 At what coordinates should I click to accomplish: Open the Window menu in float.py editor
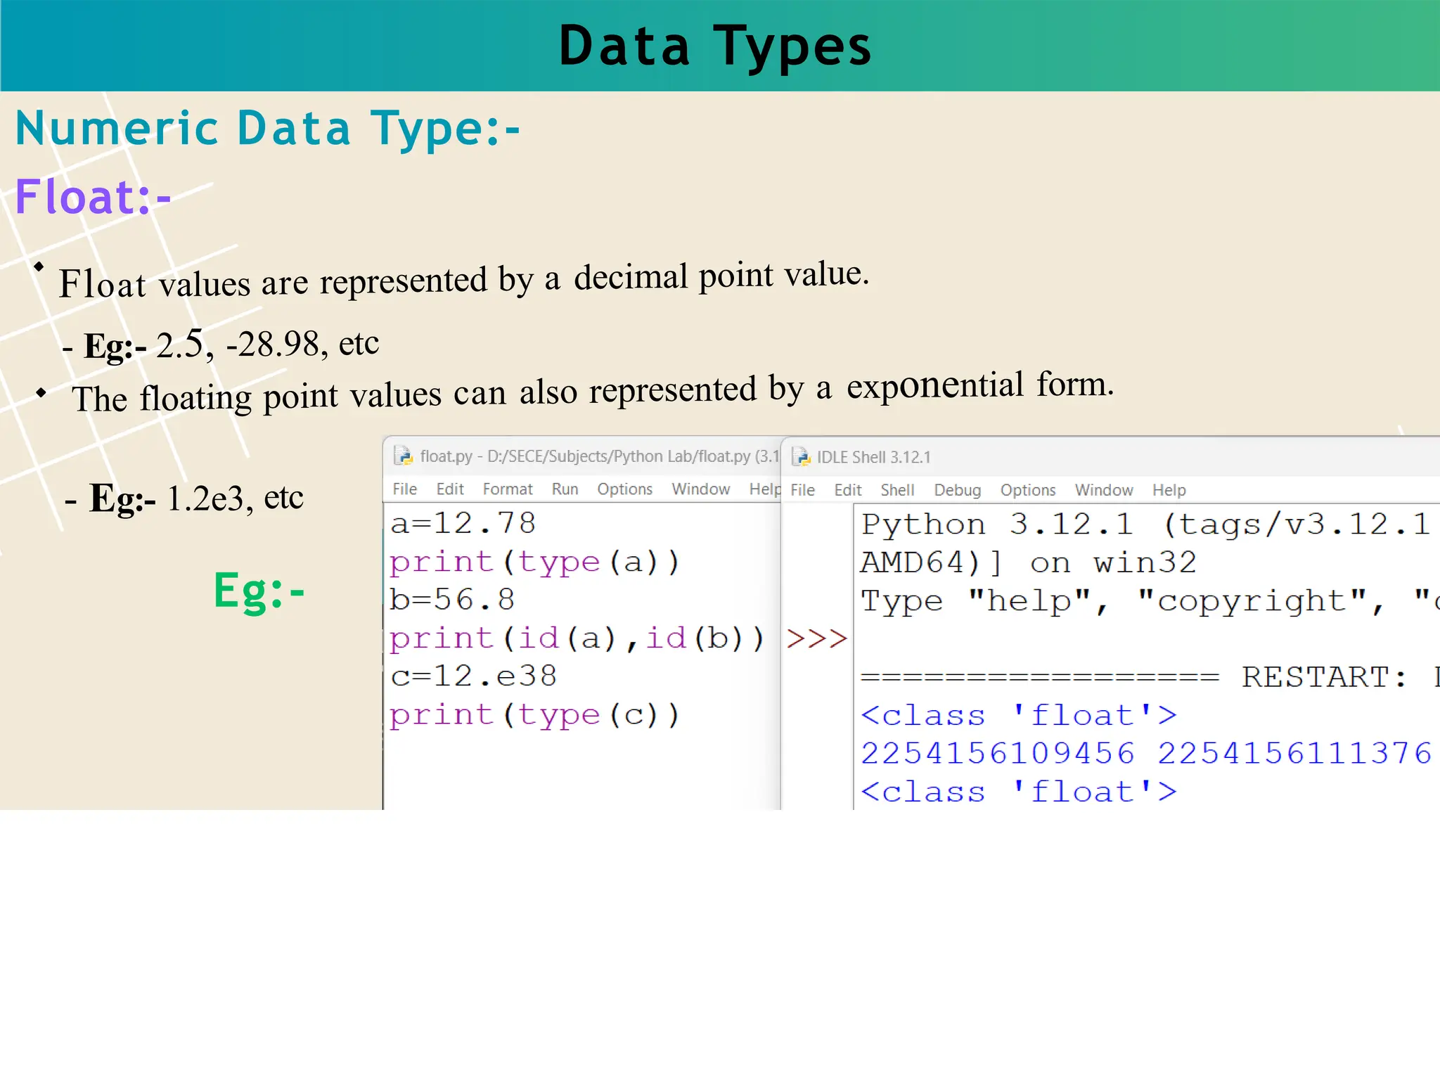click(700, 489)
